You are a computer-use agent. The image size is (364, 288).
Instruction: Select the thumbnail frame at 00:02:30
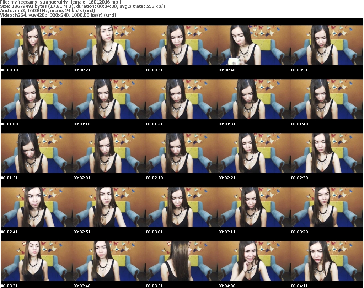point(327,153)
